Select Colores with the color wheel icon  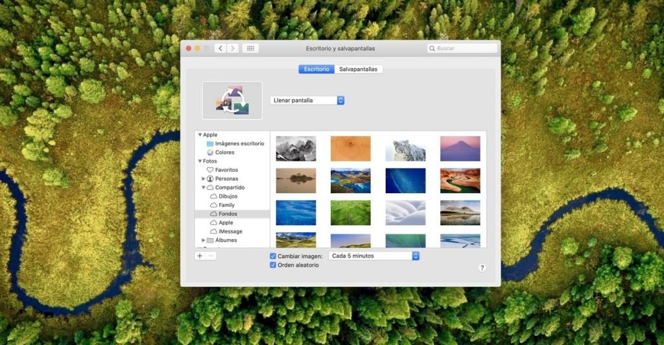pyautogui.click(x=224, y=152)
